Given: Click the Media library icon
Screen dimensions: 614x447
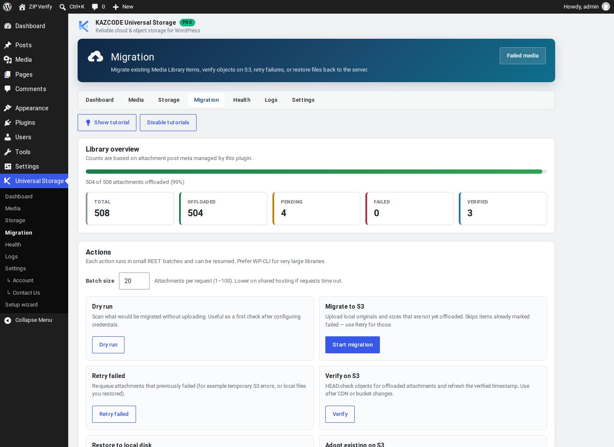Looking at the screenshot, I should (8, 60).
